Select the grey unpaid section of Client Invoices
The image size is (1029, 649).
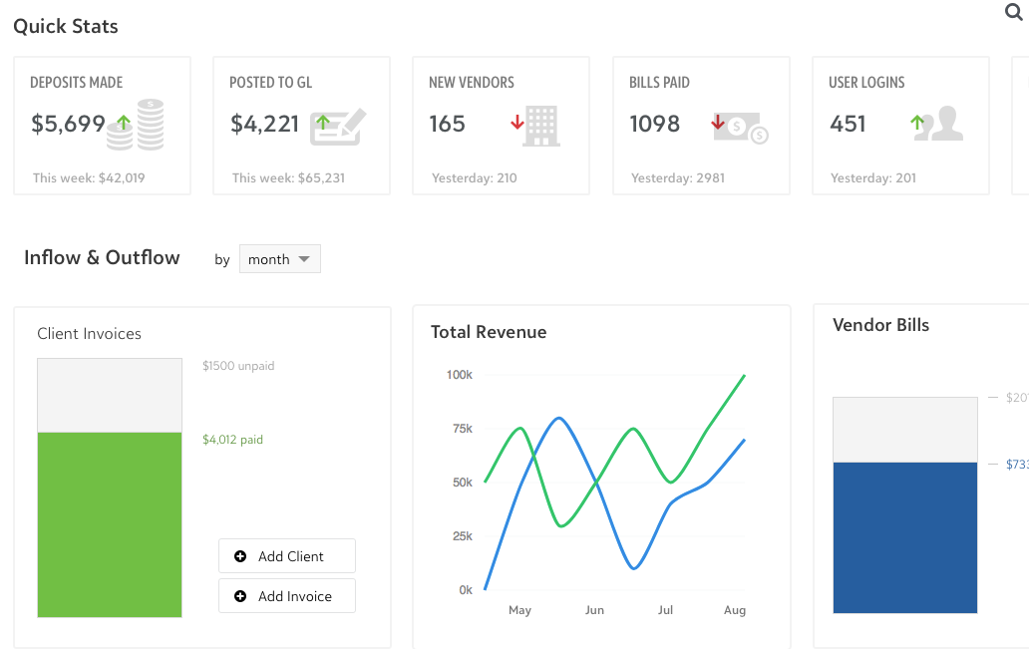point(110,395)
